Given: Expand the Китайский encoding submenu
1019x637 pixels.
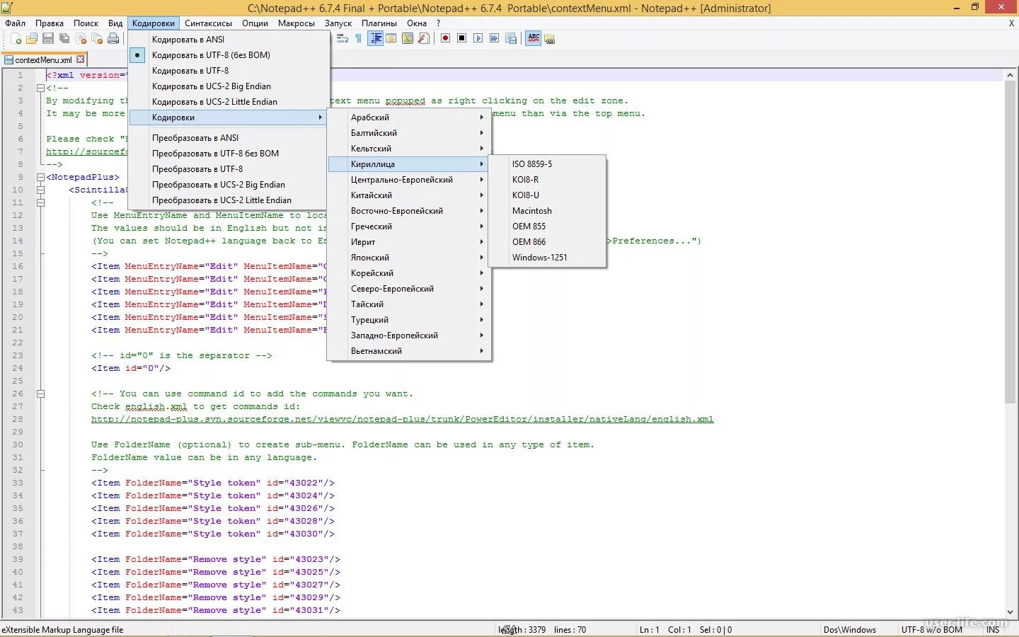Looking at the screenshot, I should click(409, 195).
